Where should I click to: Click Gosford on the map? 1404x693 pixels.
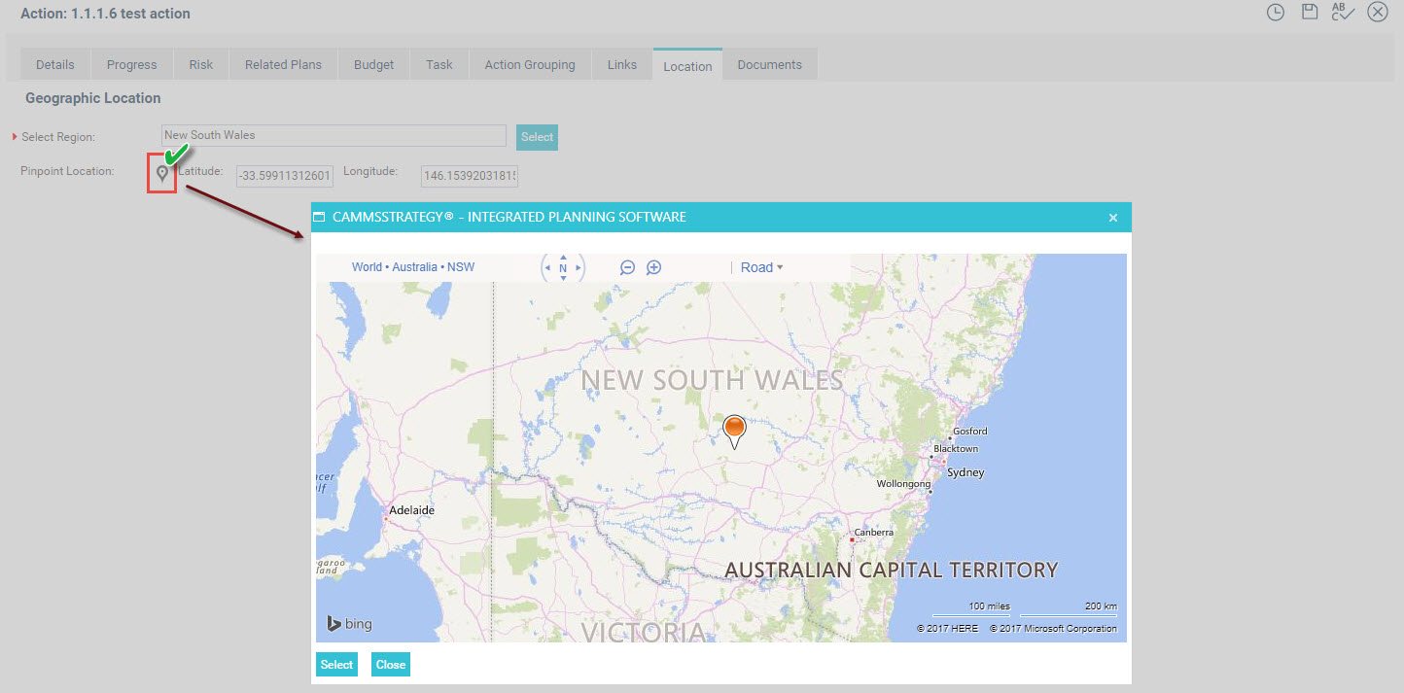pyautogui.click(x=969, y=431)
